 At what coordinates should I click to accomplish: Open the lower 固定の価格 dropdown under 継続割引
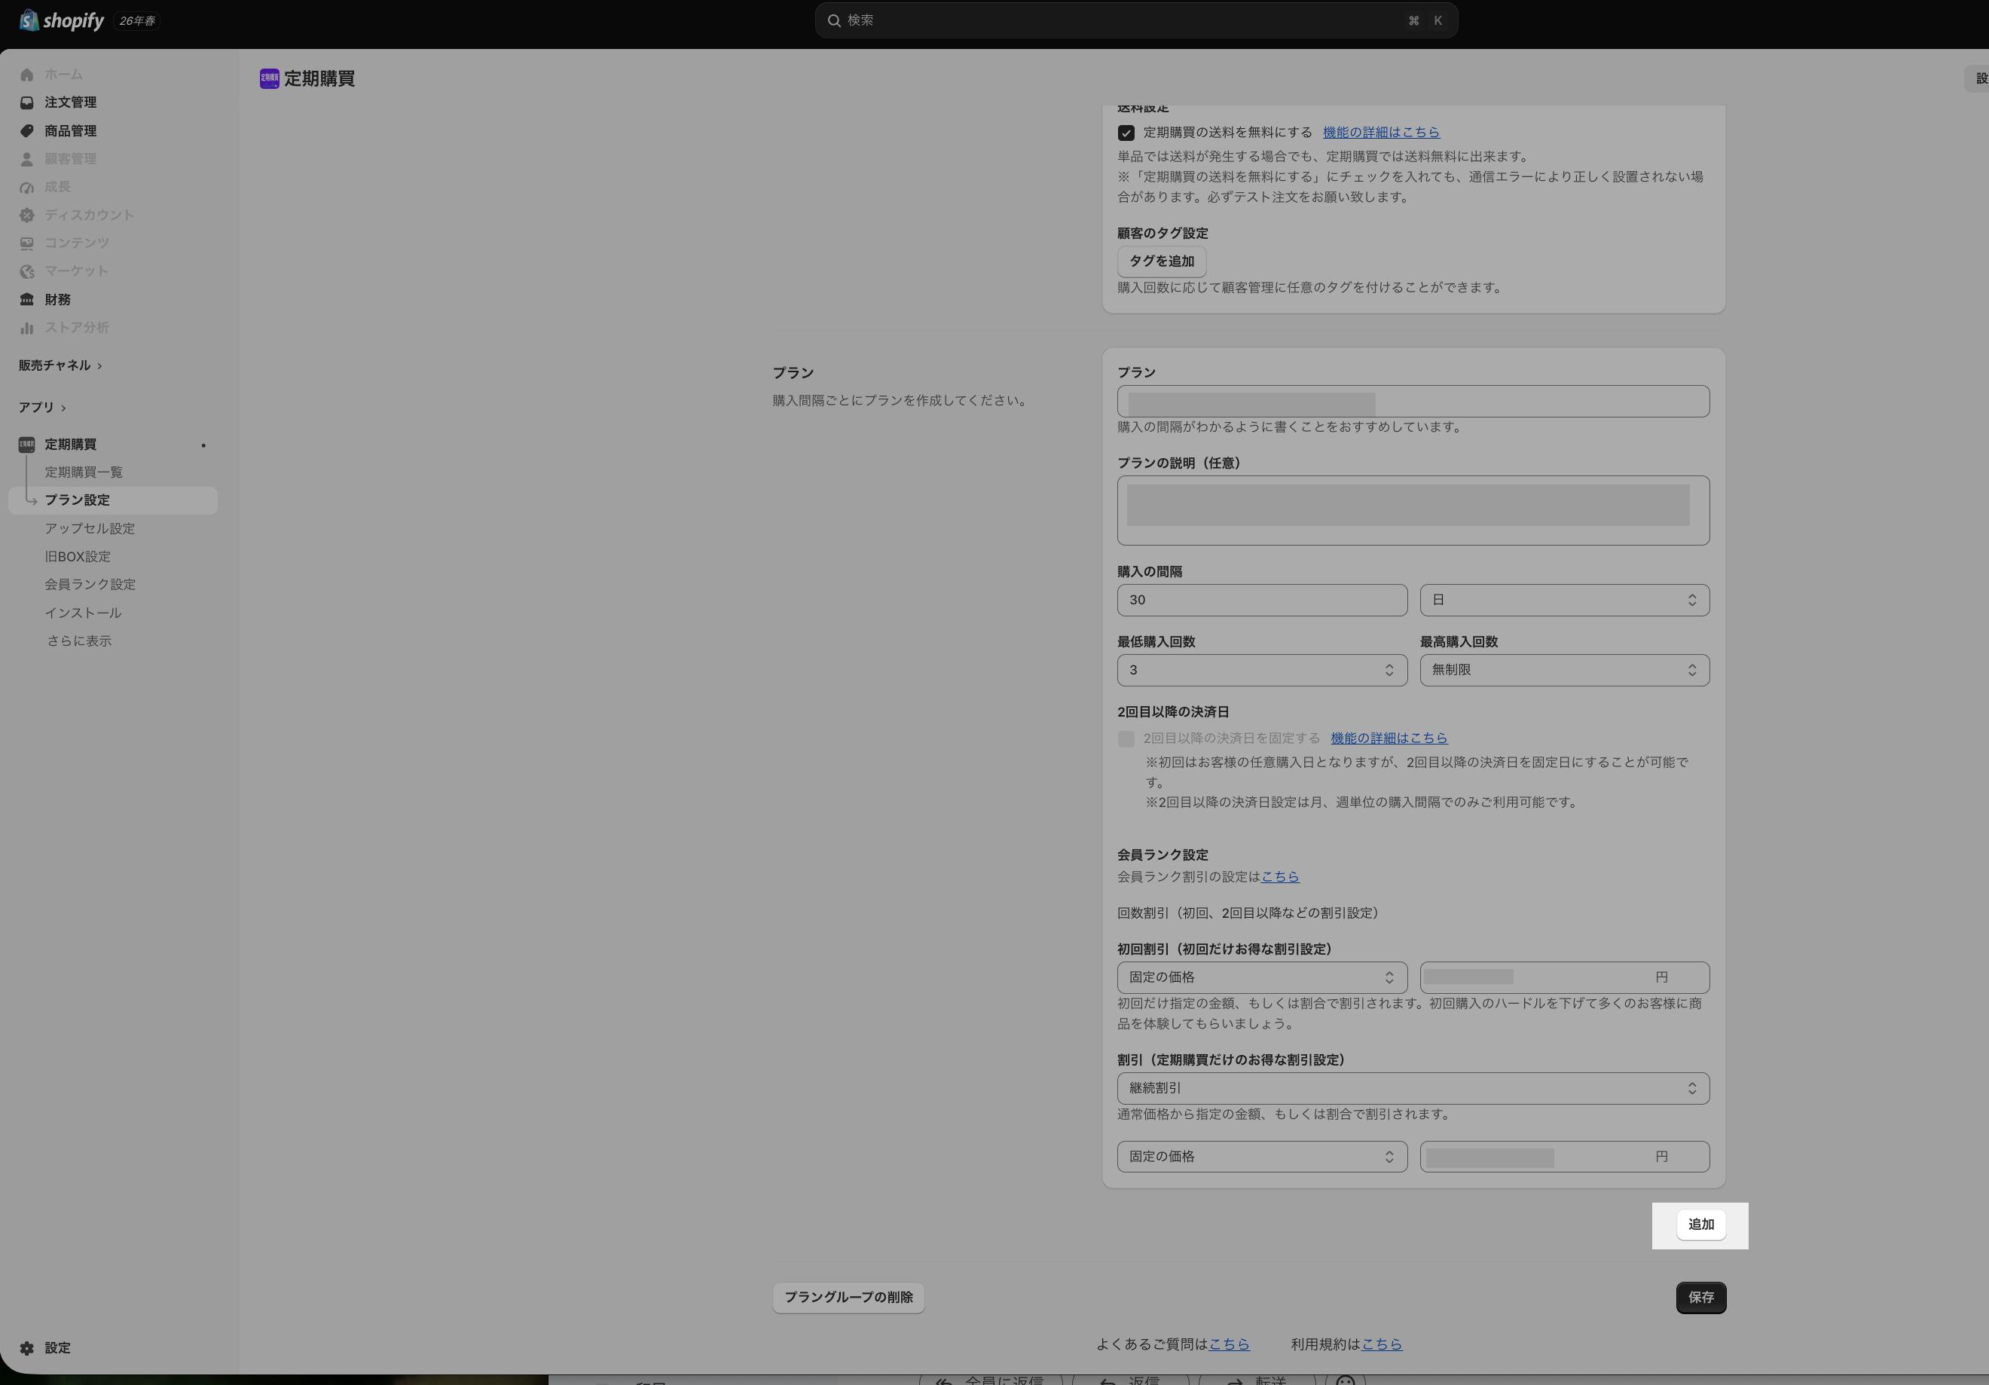click(x=1262, y=1157)
